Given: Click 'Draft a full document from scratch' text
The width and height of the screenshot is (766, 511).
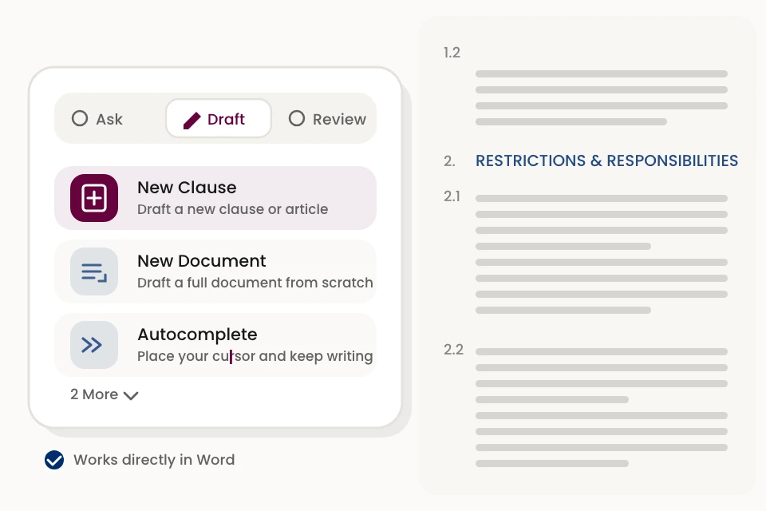Looking at the screenshot, I should tap(255, 283).
